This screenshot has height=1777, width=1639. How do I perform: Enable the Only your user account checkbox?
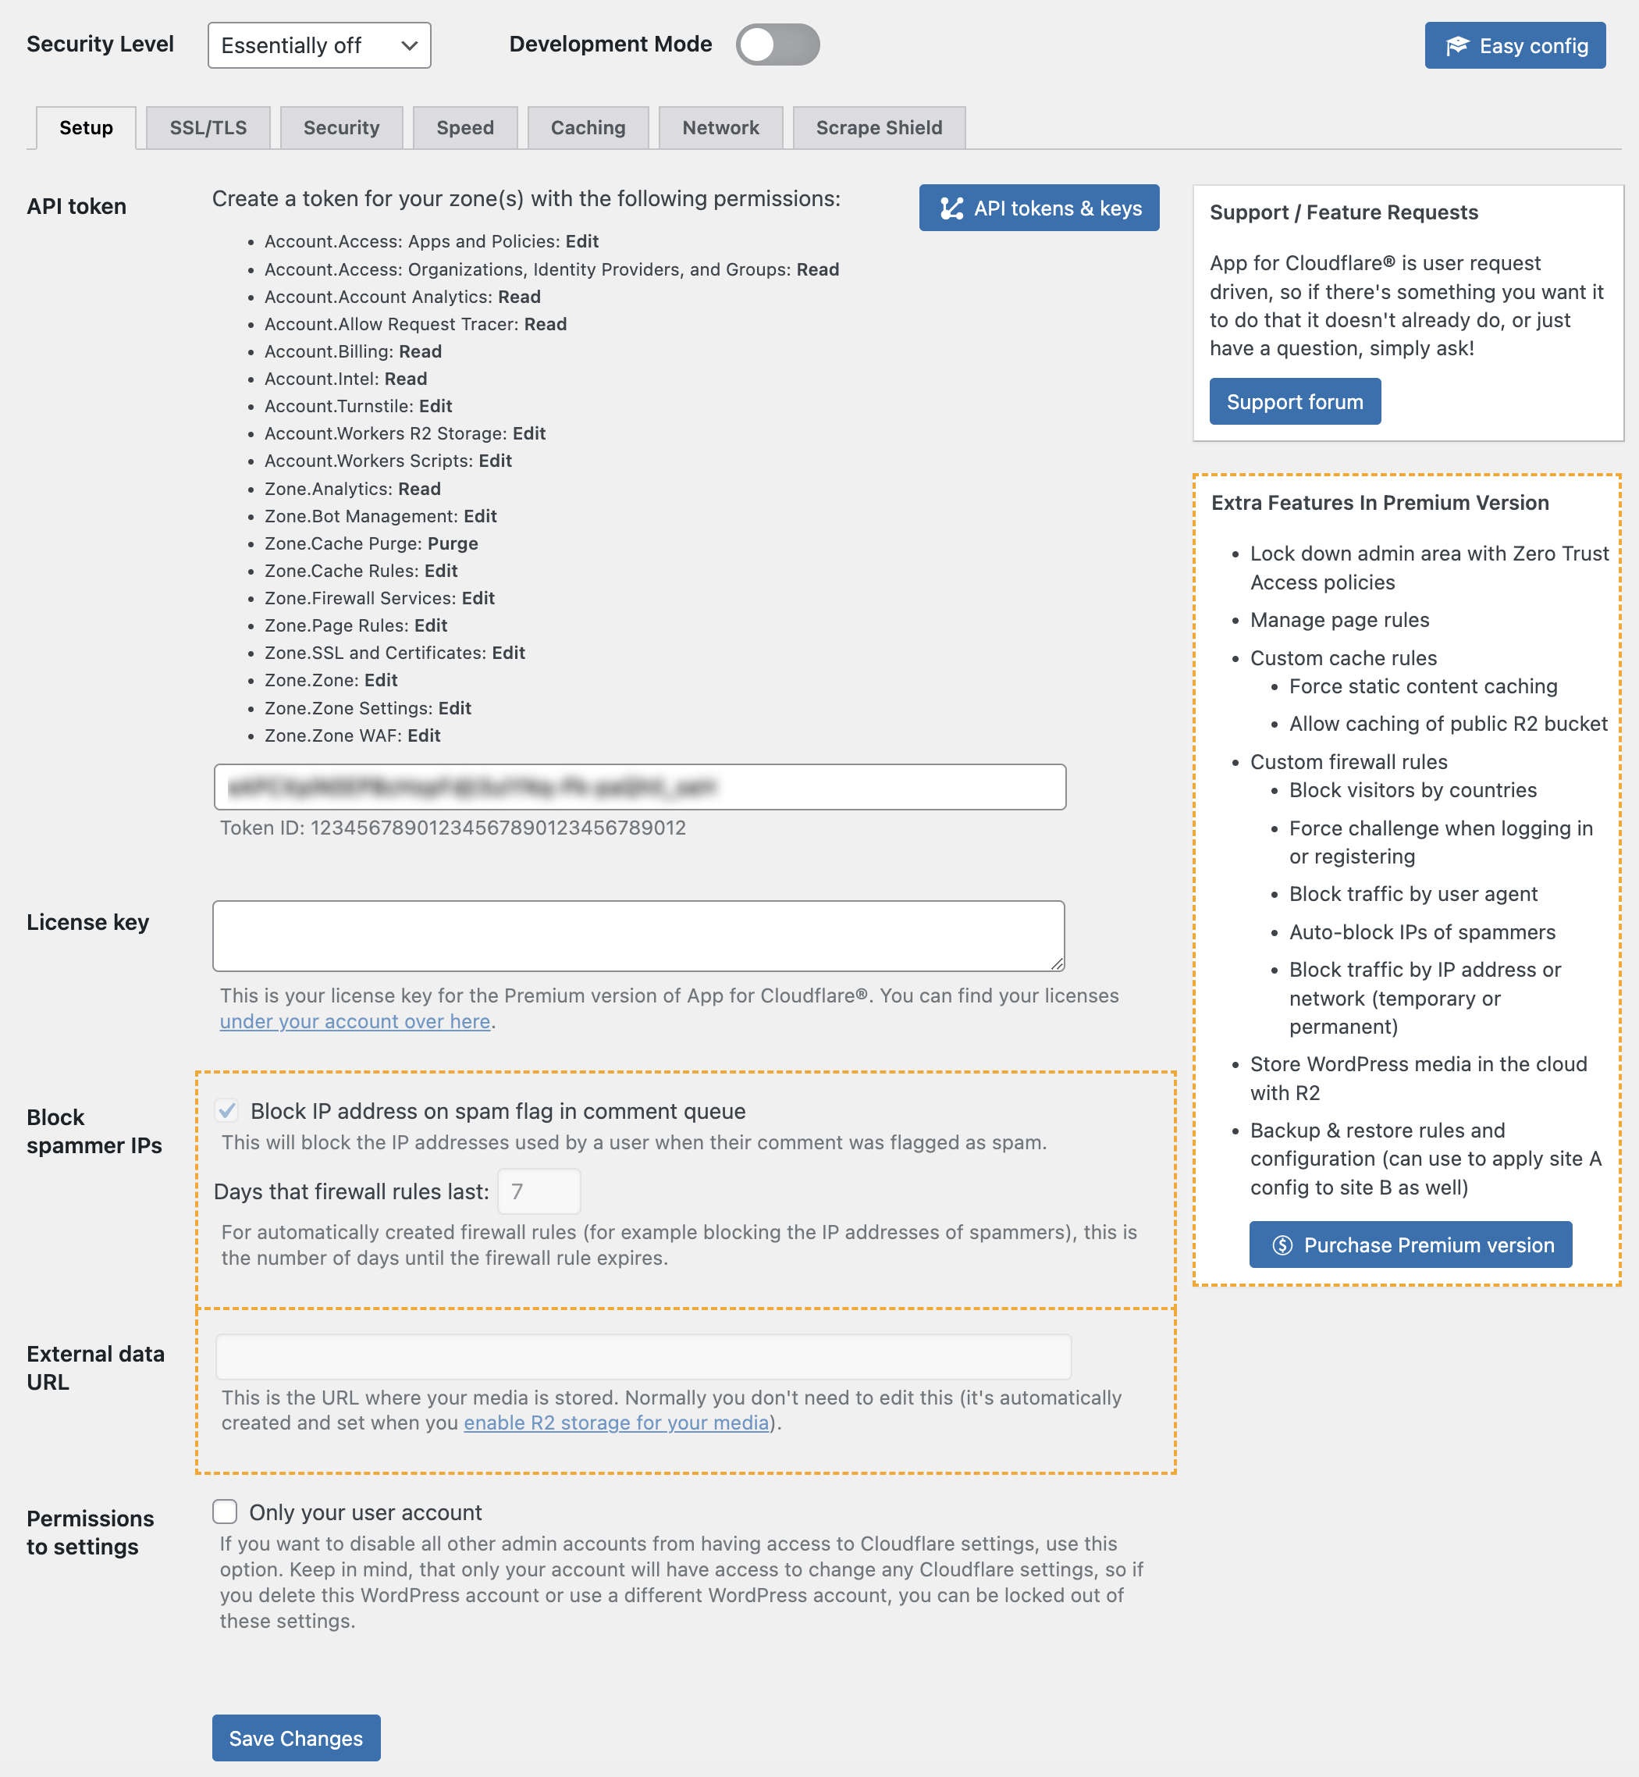point(228,1512)
